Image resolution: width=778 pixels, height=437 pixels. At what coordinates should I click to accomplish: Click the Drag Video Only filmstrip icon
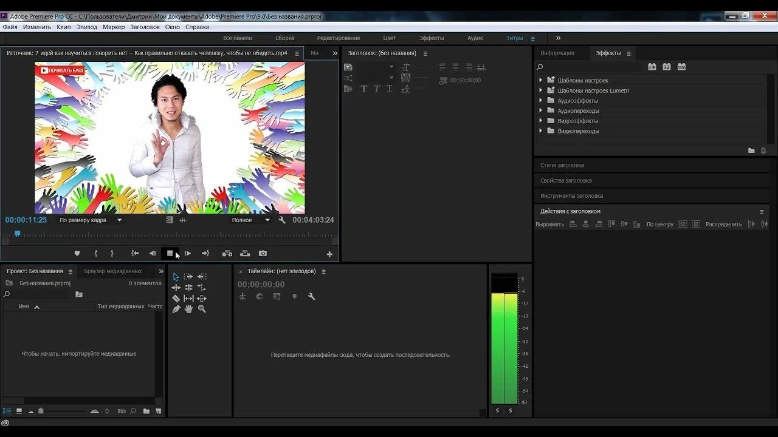point(170,220)
